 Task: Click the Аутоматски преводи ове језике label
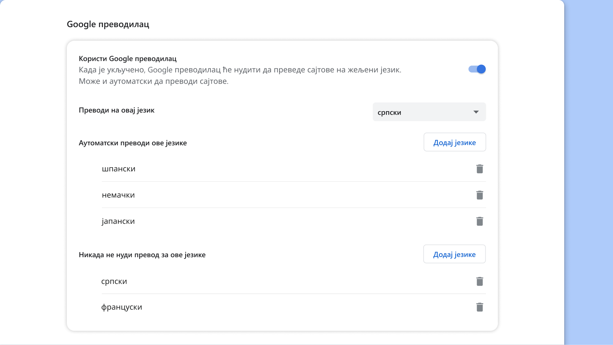[133, 143]
